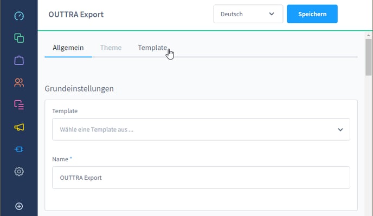Viewport: 373px width, 216px height.
Task: Switch to the Template tab
Action: click(152, 48)
